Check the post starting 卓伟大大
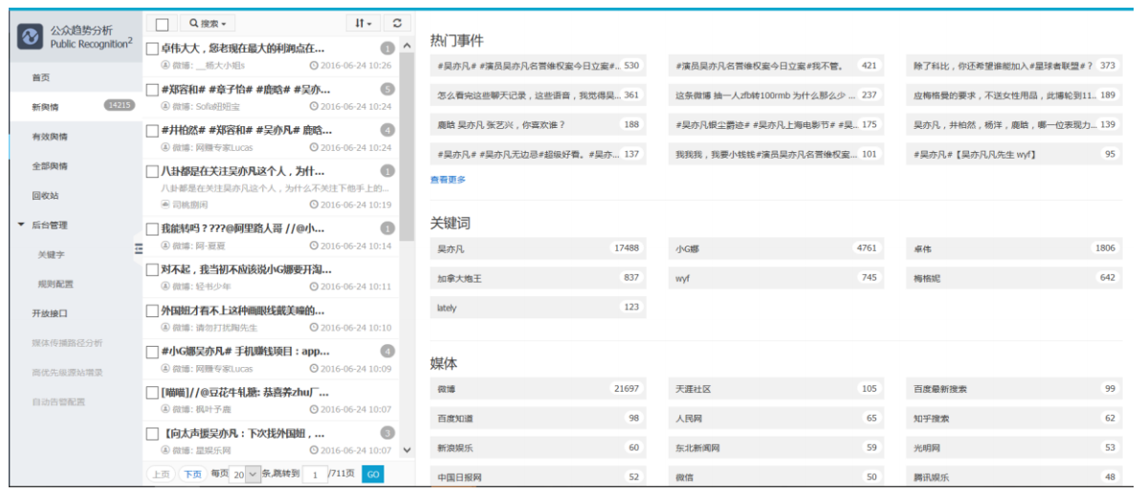Image resolution: width=1147 pixels, height=494 pixels. (x=153, y=49)
